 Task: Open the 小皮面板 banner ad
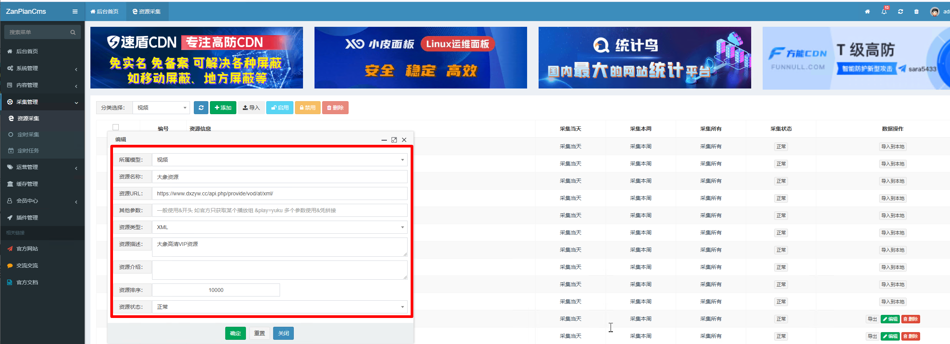coord(421,57)
